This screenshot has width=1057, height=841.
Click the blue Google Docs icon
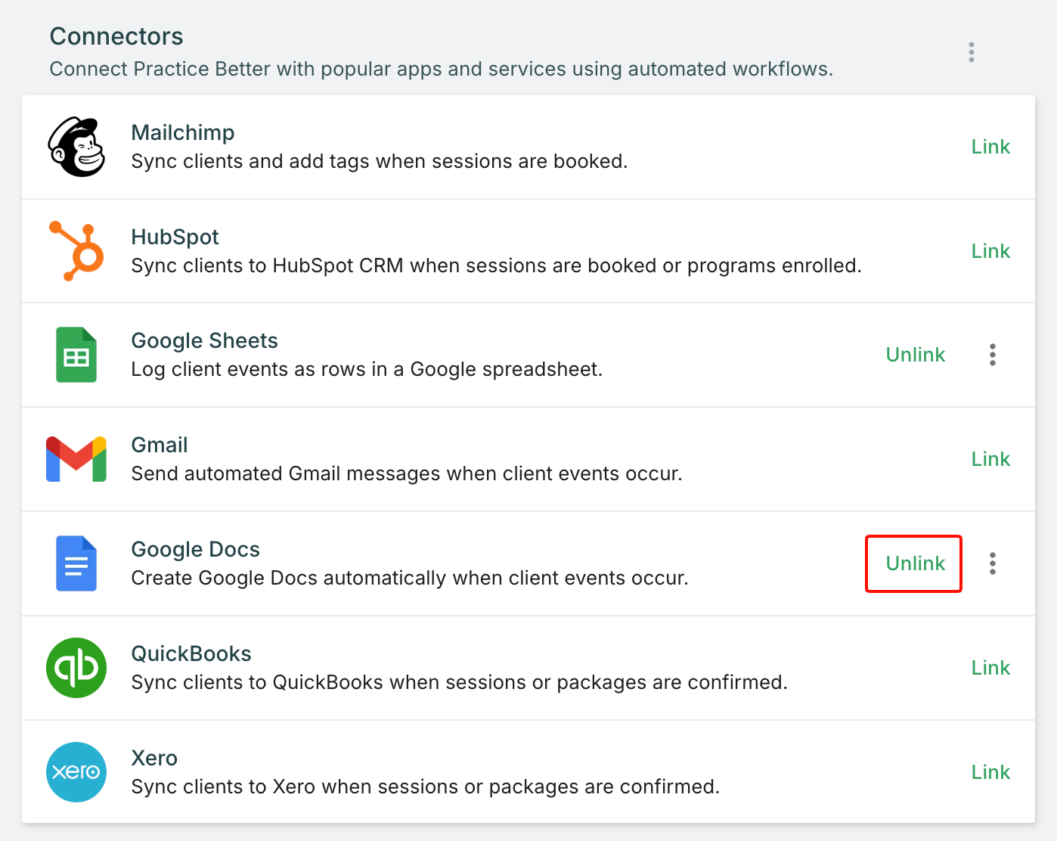[x=76, y=563]
